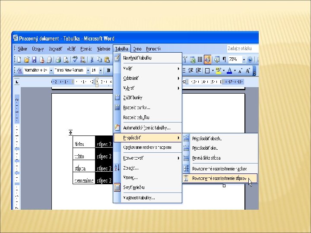Open Print Preview from the toolbar
The height and width of the screenshot is (233, 311).
coord(66,60)
